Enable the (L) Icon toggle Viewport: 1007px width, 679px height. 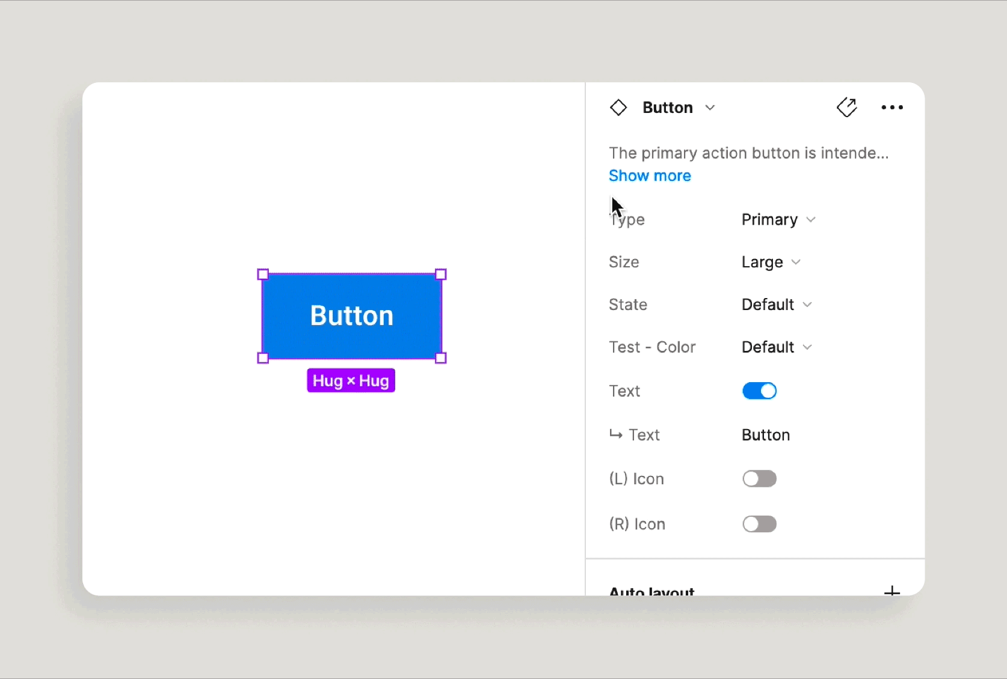pos(759,479)
